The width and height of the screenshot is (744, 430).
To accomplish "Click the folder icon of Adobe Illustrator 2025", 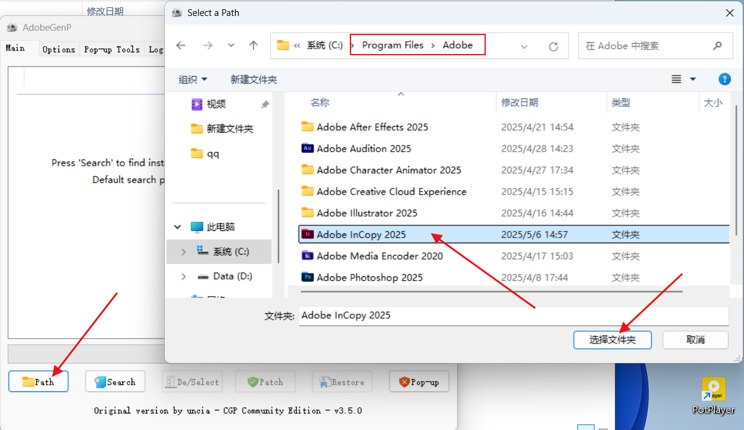I will [307, 213].
